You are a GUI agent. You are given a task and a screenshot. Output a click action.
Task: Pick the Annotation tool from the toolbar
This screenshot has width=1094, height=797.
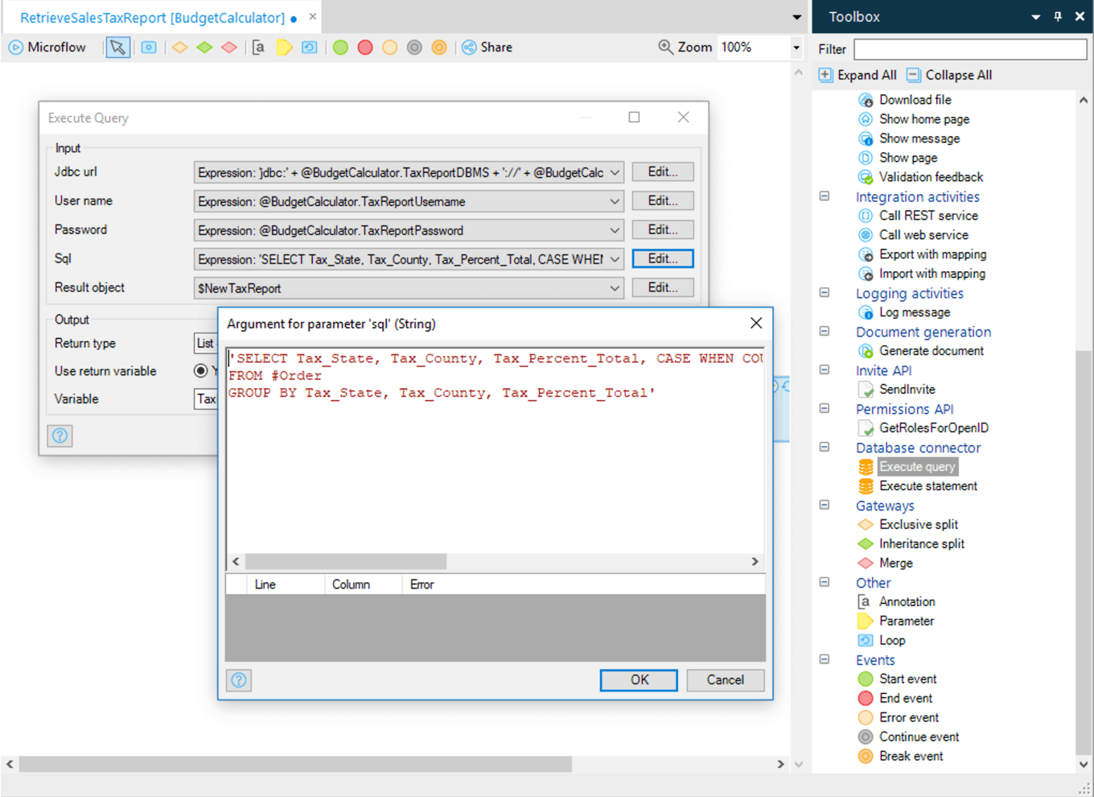pyautogui.click(x=258, y=47)
